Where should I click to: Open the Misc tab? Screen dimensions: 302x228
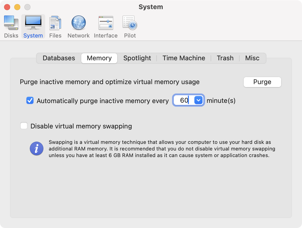252,58
